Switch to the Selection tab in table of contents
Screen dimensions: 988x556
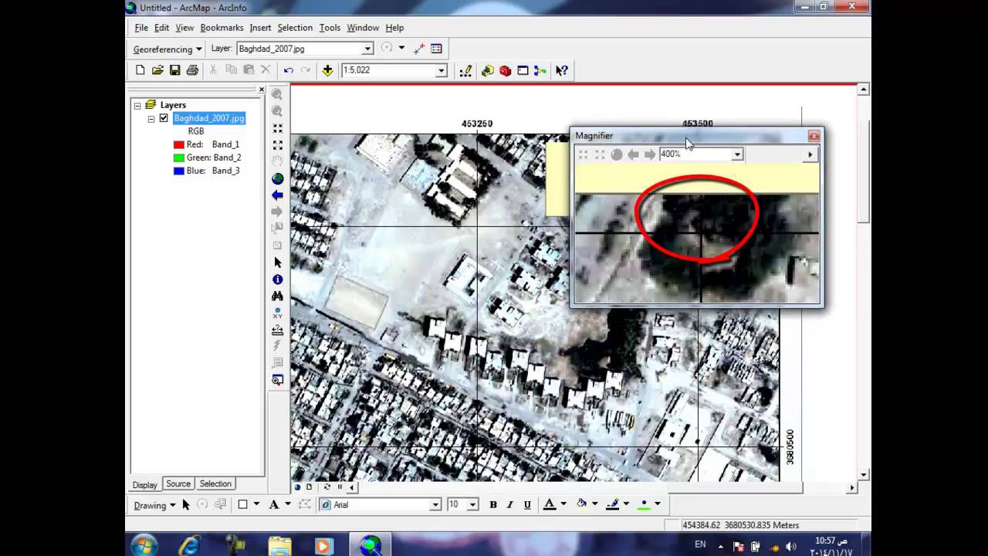tap(215, 484)
